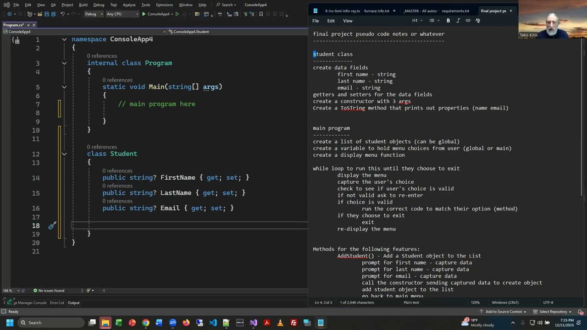Click Windows taskbar Search box
The width and height of the screenshot is (587, 330).
tap(51, 323)
